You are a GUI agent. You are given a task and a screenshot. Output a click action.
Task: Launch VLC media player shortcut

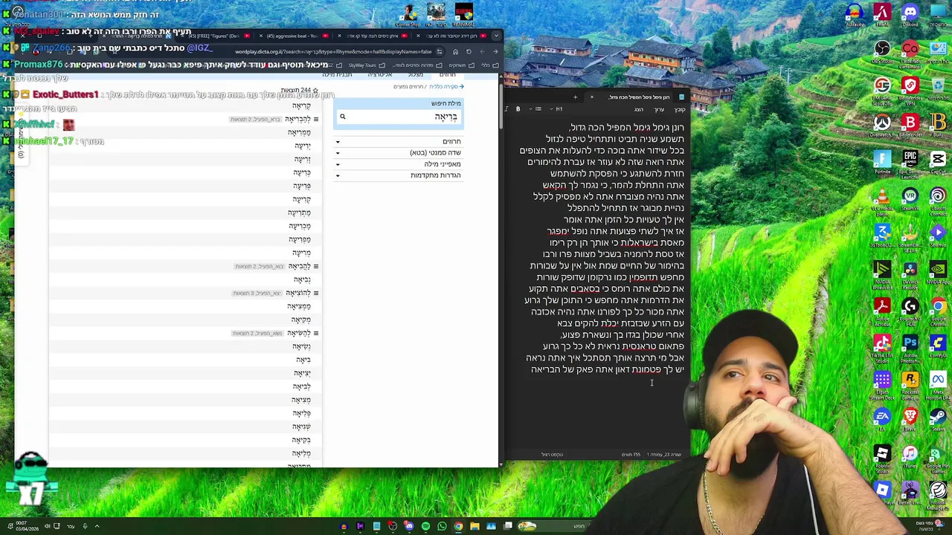point(882,200)
